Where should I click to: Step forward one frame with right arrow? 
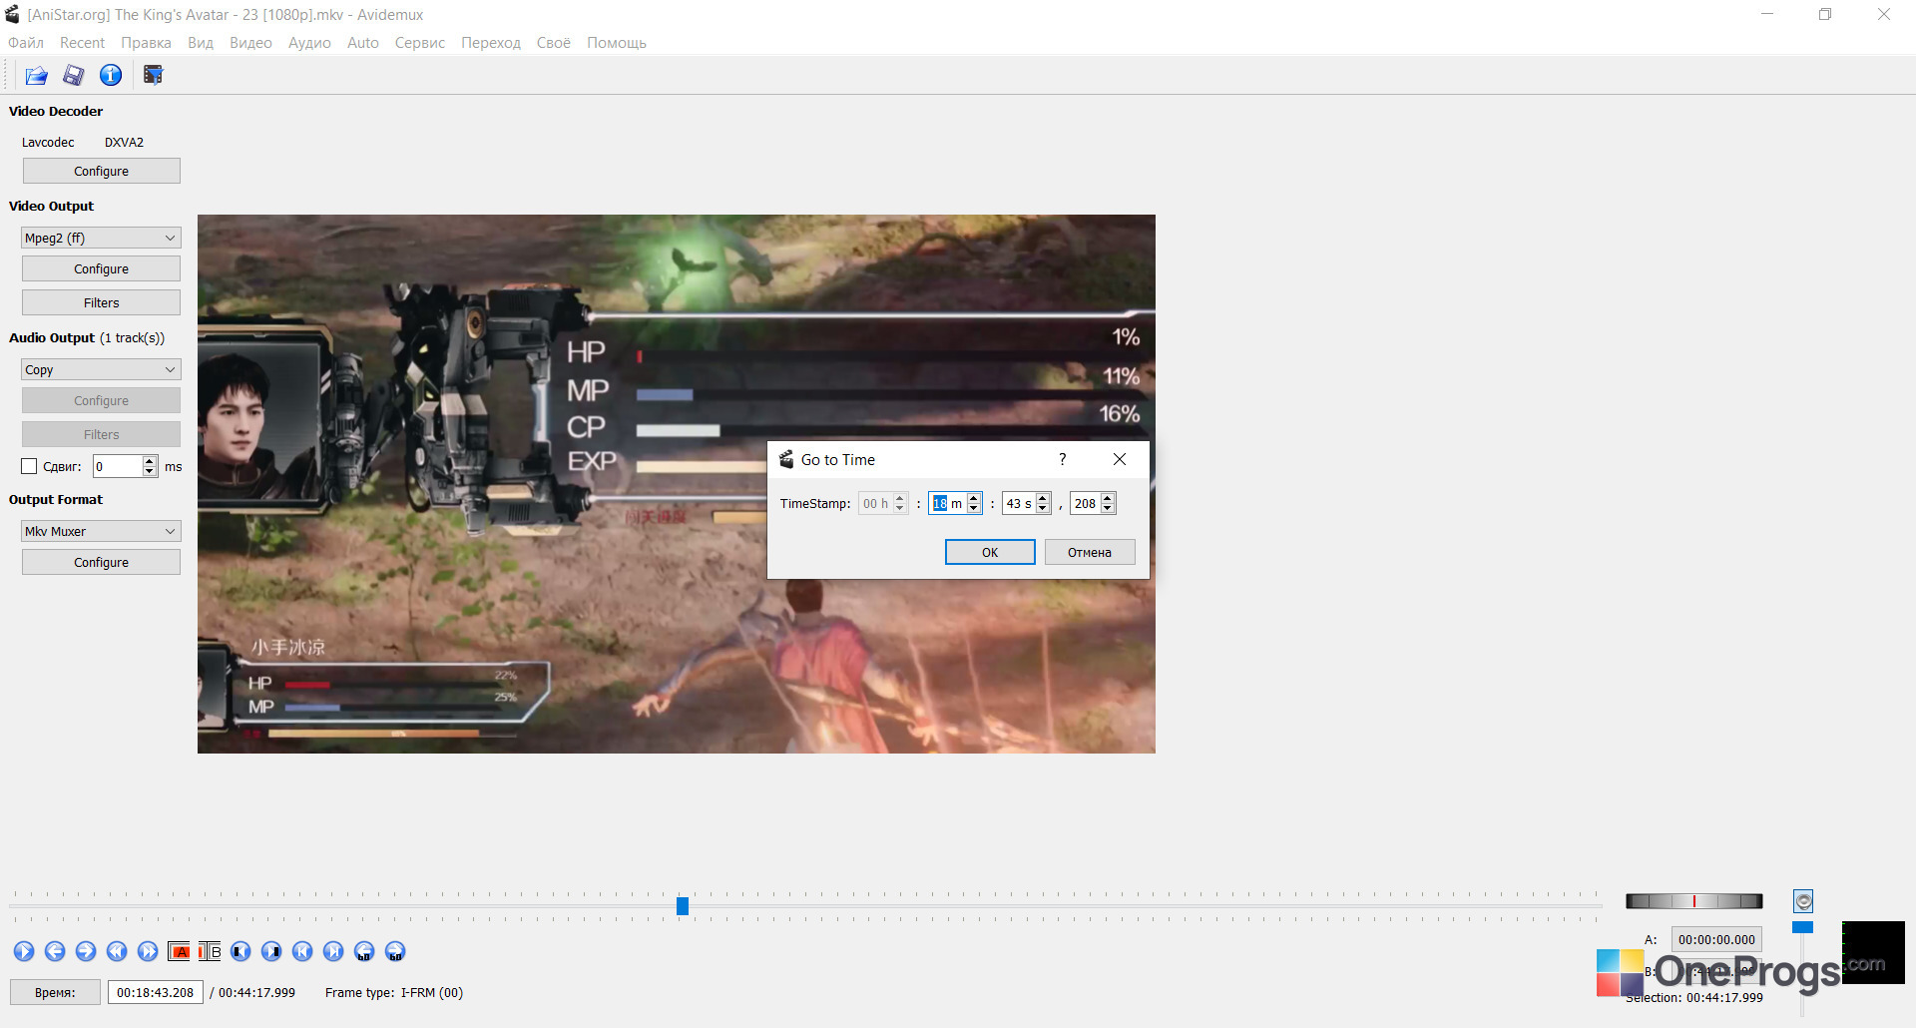86,951
